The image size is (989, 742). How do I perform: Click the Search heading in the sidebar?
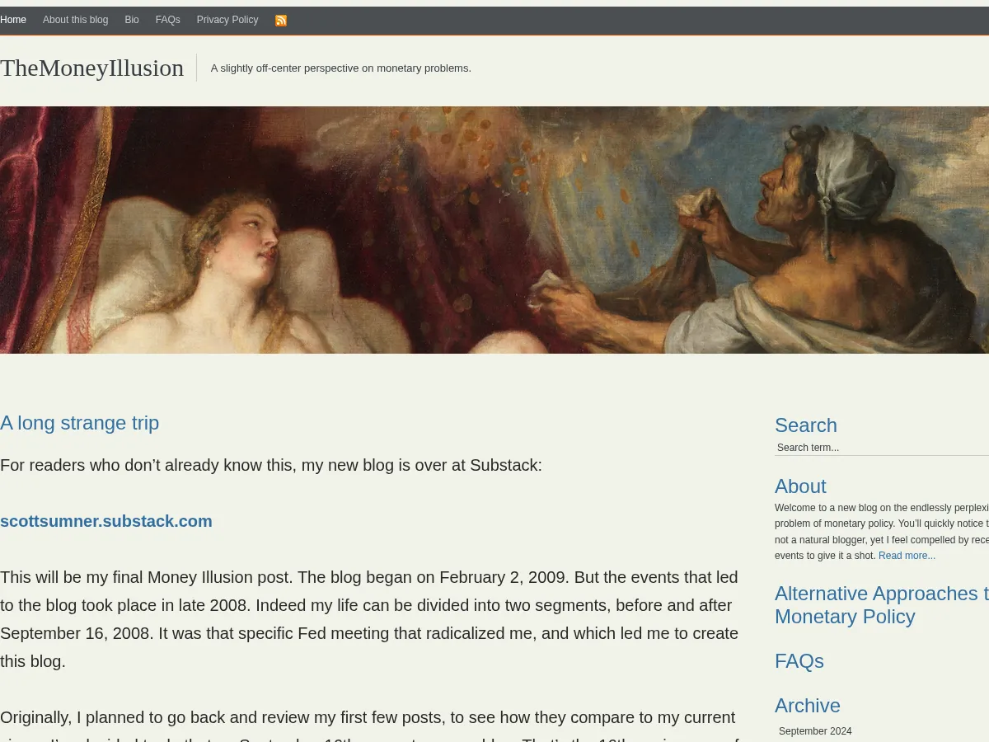point(805,425)
